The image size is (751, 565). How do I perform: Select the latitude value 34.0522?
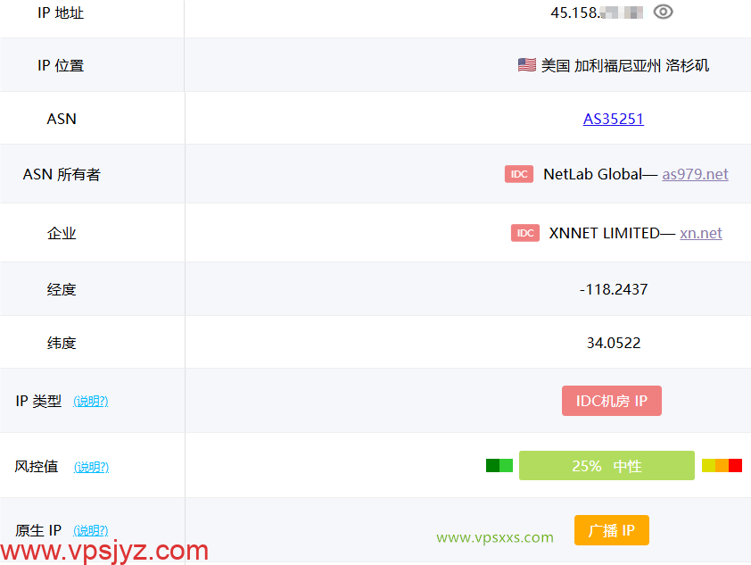tap(614, 343)
